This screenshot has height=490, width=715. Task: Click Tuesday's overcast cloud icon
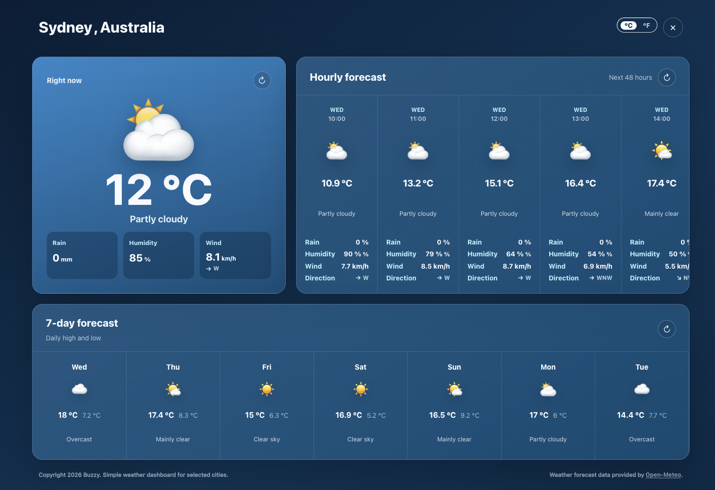(642, 389)
